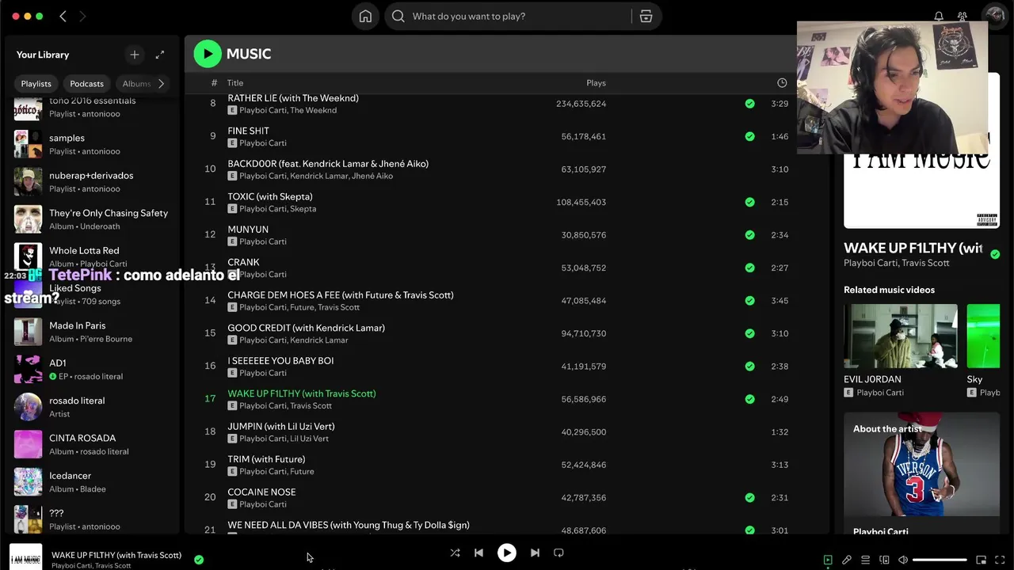Open the AD1 EP in the library
1014x570 pixels.
(93, 369)
